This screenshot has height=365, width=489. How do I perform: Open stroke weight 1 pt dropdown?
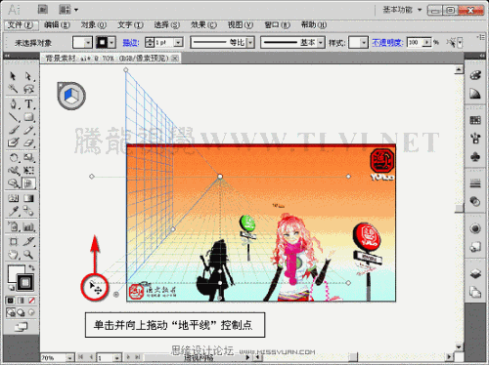click(x=178, y=43)
